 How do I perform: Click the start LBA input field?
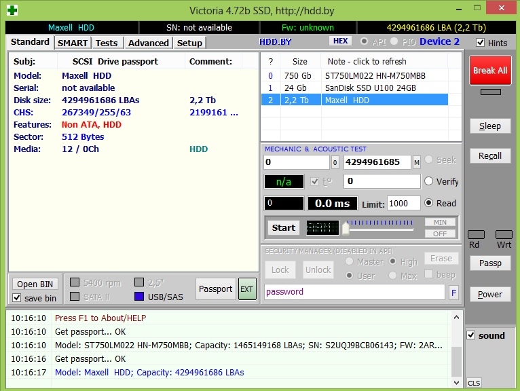click(297, 162)
